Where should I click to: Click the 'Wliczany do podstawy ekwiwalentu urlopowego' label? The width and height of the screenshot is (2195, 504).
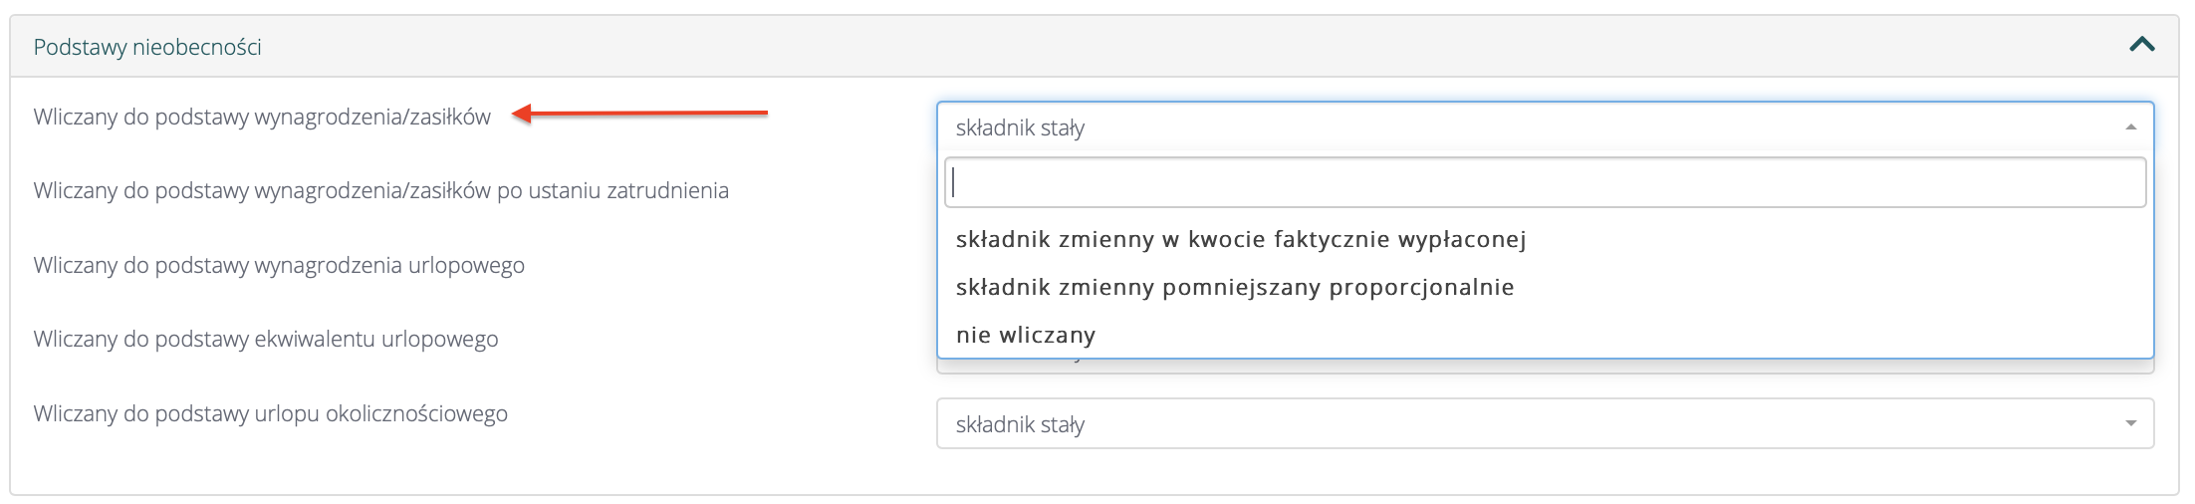pos(266,339)
